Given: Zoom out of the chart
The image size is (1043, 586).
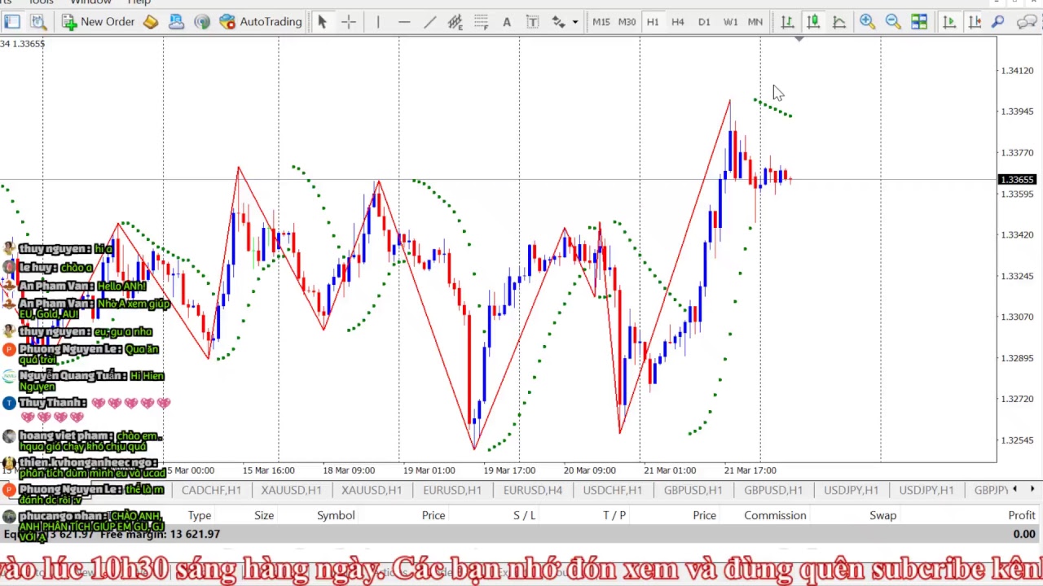Looking at the screenshot, I should pos(893,22).
